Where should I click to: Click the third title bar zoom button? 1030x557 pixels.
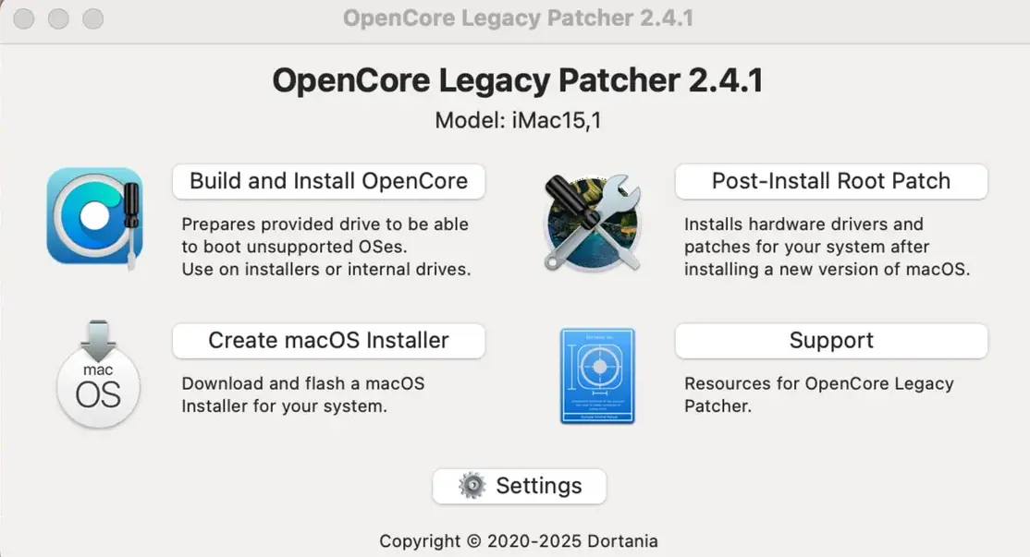pyautogui.click(x=92, y=18)
